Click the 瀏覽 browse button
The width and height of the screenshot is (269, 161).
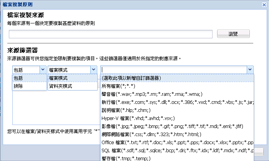(x=233, y=34)
